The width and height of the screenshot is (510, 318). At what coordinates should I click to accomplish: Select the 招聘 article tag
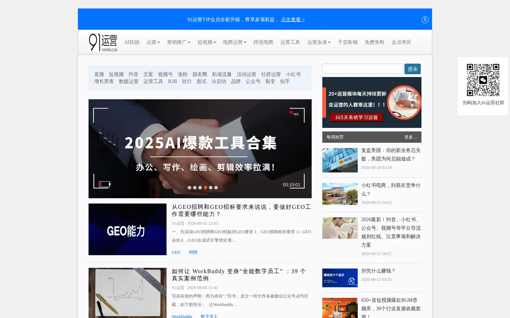click(193, 252)
